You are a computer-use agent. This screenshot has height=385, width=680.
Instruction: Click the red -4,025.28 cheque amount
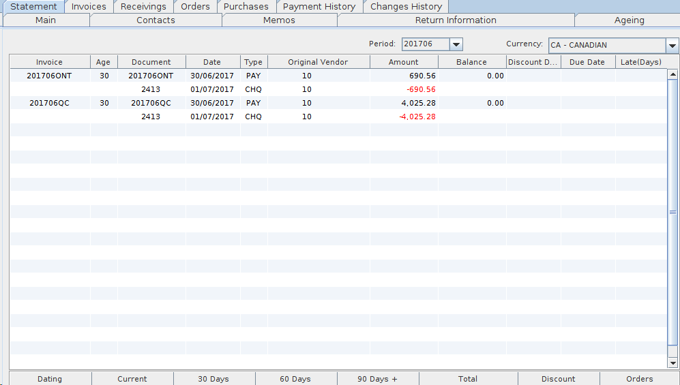point(417,117)
